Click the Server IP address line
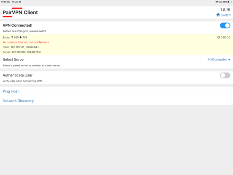The width and height of the screenshot is (233, 175). [x=22, y=52]
